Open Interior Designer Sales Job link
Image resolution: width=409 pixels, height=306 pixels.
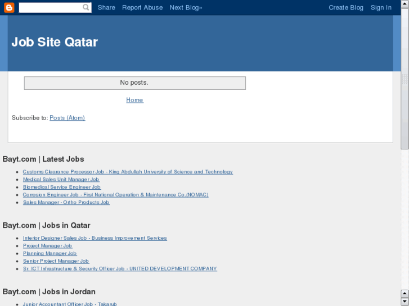(x=95, y=238)
